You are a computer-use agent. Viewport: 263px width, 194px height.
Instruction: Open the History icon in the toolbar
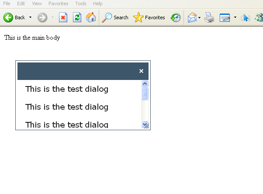176,17
